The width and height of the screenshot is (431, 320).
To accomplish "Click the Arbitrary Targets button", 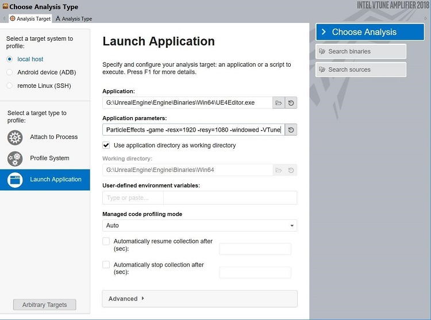I will tap(44, 304).
